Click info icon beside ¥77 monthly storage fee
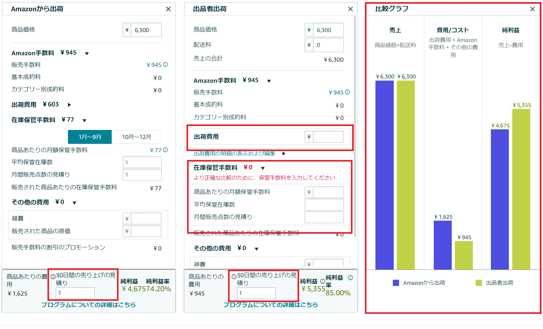The height and width of the screenshot is (329, 543). coord(165,150)
